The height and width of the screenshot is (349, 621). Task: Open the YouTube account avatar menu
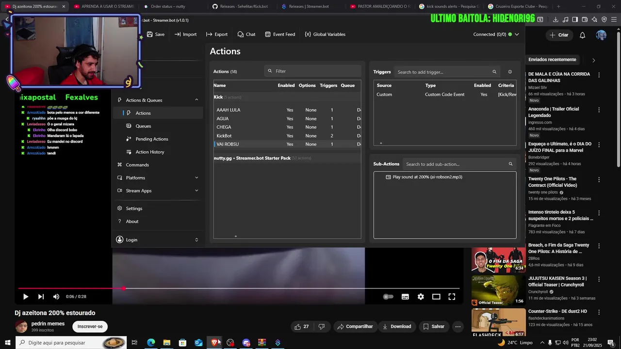click(601, 35)
